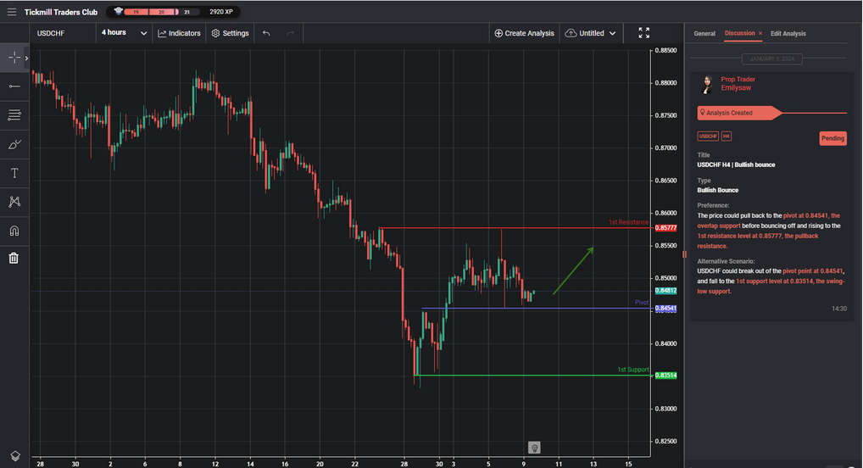Open the layers object tree icon
The width and height of the screenshot is (863, 468).
[x=15, y=456]
